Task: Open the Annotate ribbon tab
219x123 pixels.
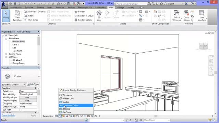Action: coord(60,8)
